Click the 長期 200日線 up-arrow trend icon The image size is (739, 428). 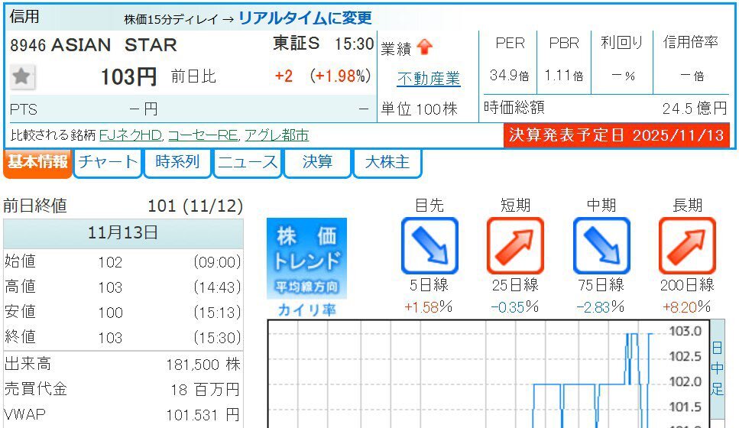pyautogui.click(x=687, y=245)
